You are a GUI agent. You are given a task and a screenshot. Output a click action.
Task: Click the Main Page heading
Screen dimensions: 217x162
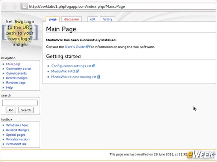pyautogui.click(x=61, y=29)
